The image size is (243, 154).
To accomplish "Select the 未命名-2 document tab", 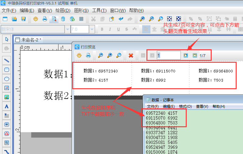I will pyautogui.click(x=31, y=40).
